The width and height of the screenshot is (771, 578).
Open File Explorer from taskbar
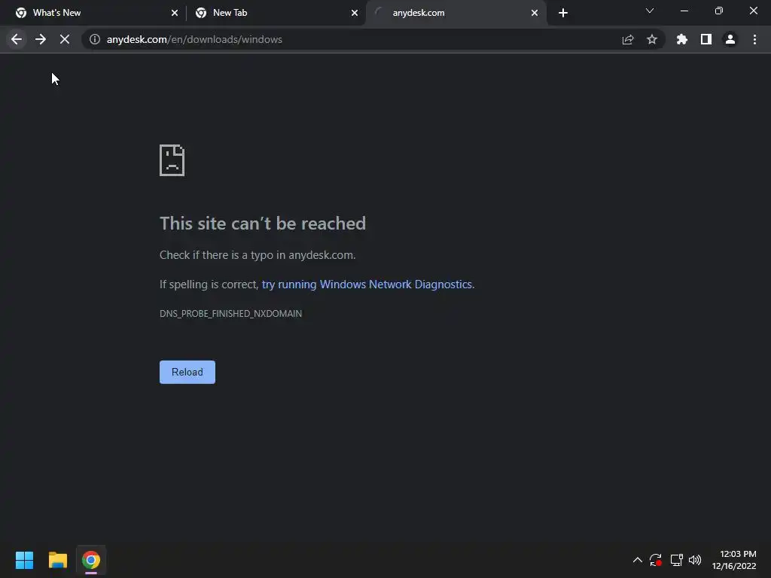[57, 560]
